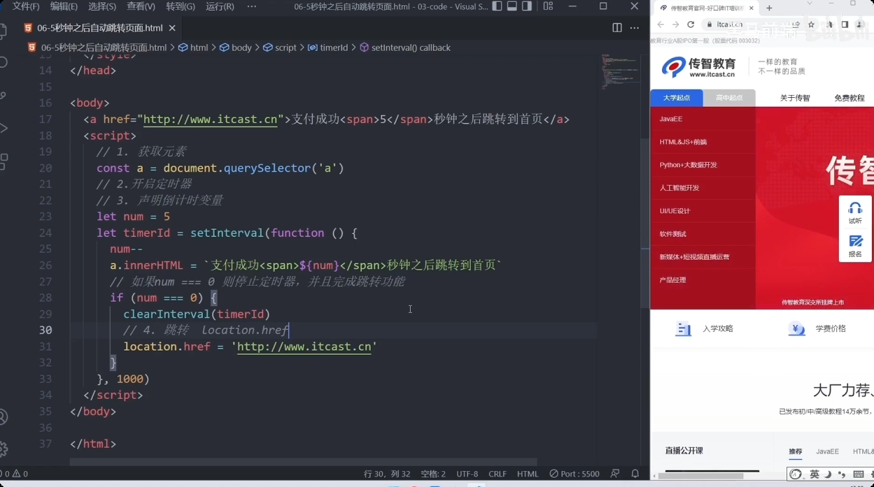
Task: Click Python+大数据开发 course item
Action: pyautogui.click(x=689, y=165)
